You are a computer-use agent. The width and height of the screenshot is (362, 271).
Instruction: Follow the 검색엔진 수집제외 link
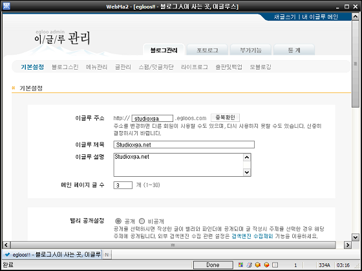(x=252, y=236)
